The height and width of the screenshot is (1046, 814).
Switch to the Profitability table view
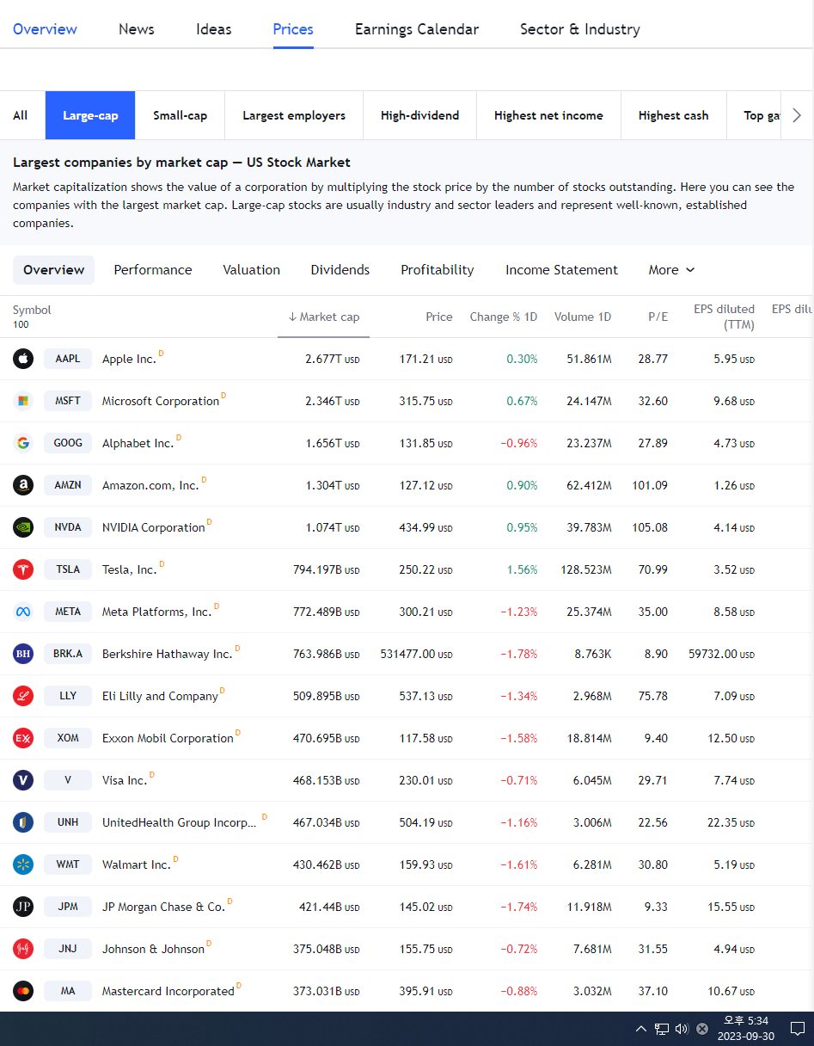[x=438, y=270]
